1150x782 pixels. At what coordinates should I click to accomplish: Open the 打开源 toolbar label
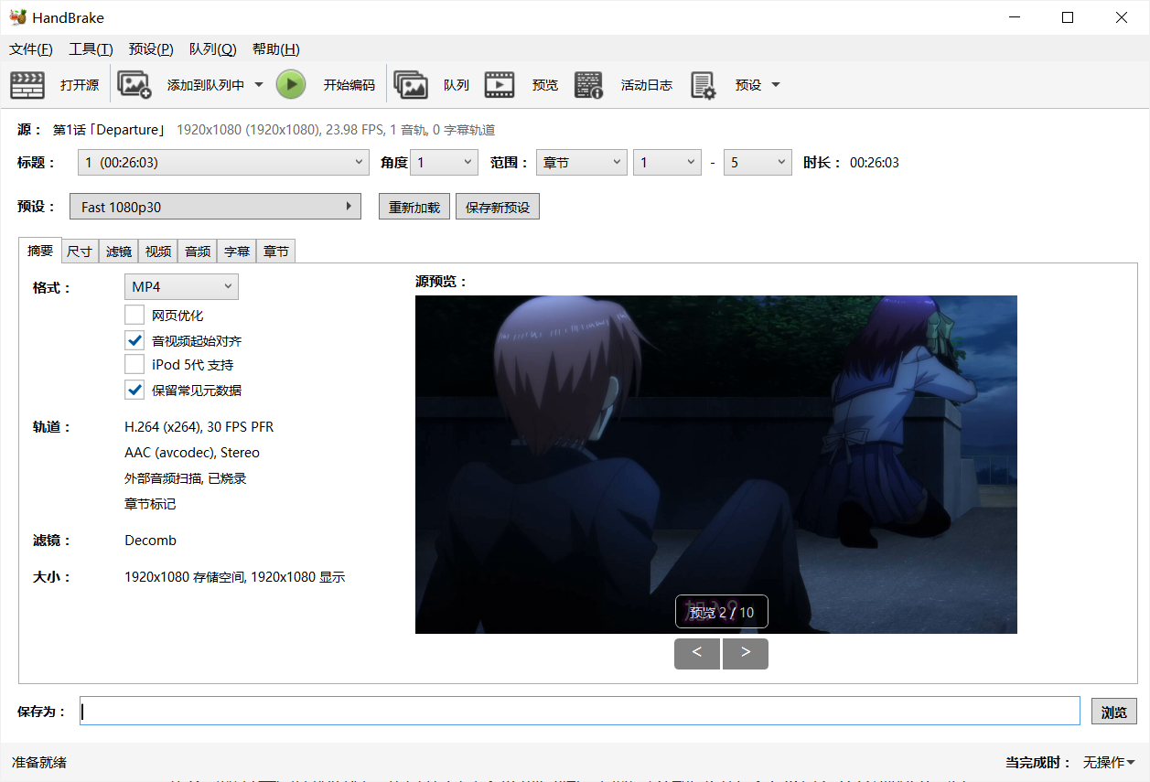point(80,85)
